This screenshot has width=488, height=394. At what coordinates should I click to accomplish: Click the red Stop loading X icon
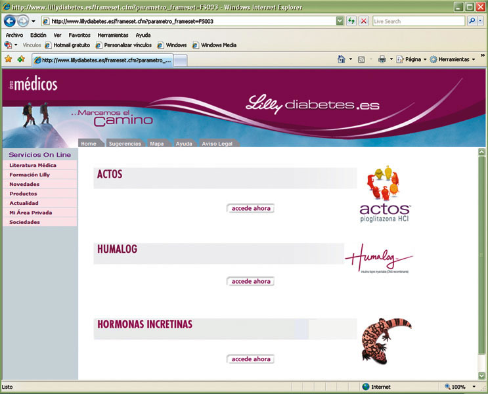tap(363, 21)
